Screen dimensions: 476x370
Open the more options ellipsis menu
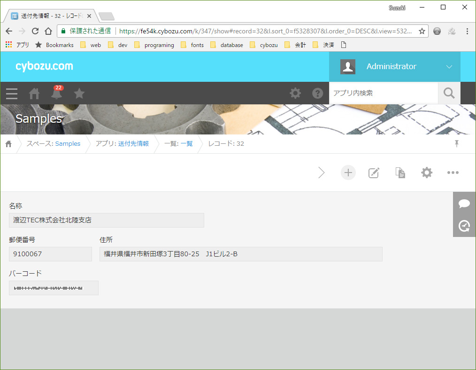pyautogui.click(x=453, y=173)
